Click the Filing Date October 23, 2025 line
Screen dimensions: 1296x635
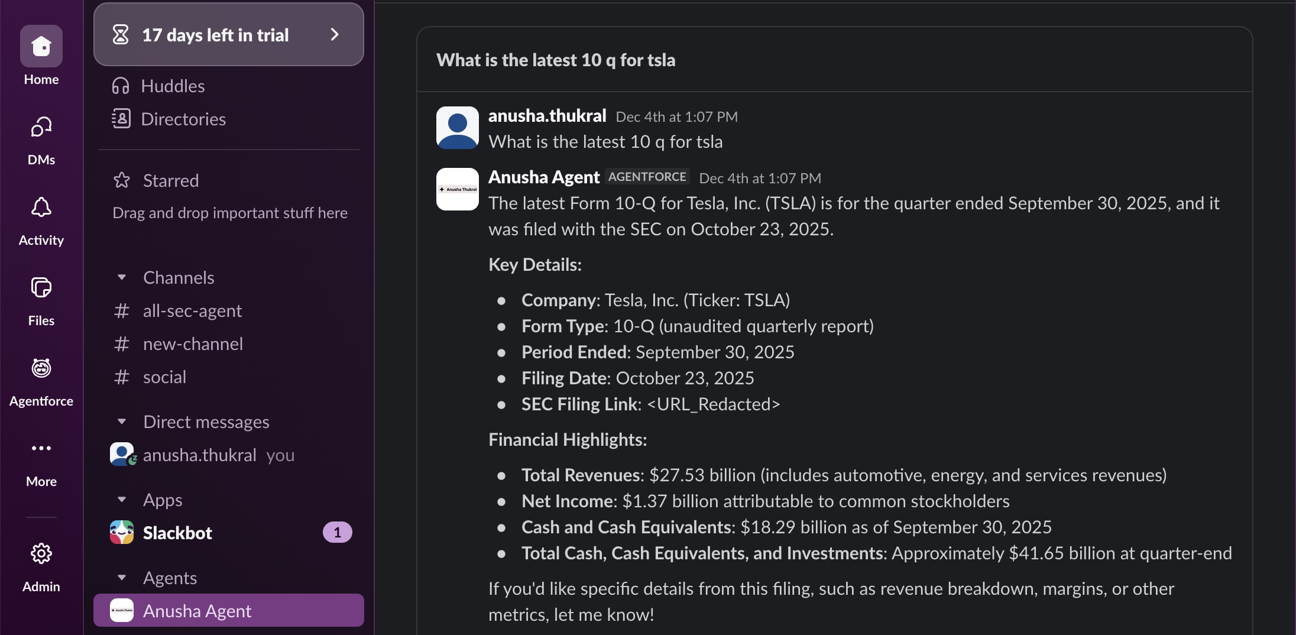click(638, 378)
